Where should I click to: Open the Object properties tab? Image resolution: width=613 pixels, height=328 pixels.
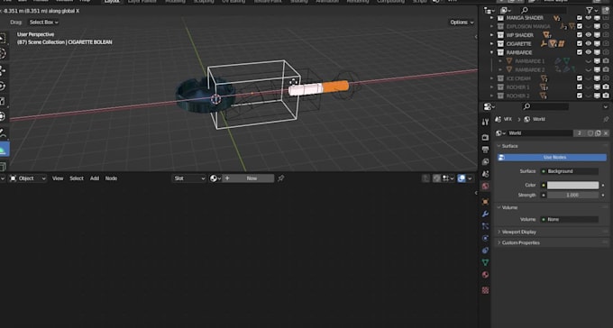[485, 202]
